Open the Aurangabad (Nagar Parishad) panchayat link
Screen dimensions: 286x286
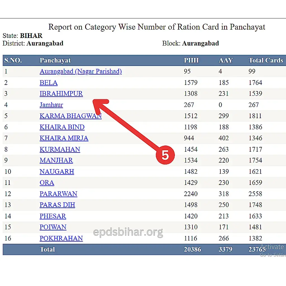click(80, 71)
